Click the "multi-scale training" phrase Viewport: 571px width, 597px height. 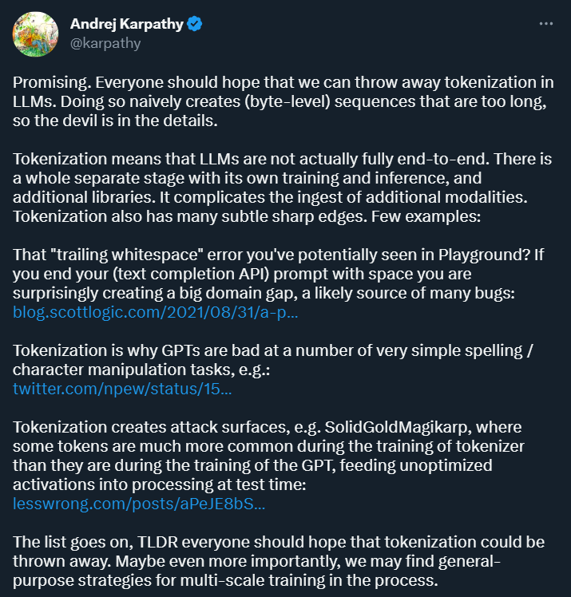261,580
